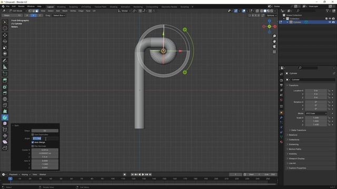Viewport: 337px width, 189px height.
Task: Select the Spin tool
Action: 5,118
